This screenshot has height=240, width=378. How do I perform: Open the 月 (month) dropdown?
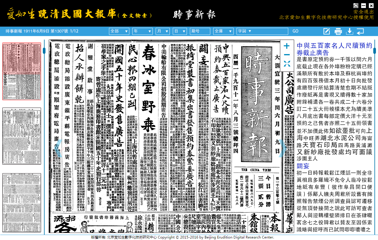162,31
